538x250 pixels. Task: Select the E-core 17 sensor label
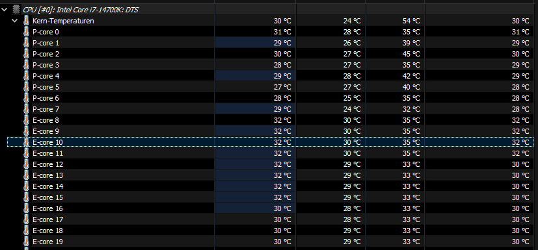47,219
